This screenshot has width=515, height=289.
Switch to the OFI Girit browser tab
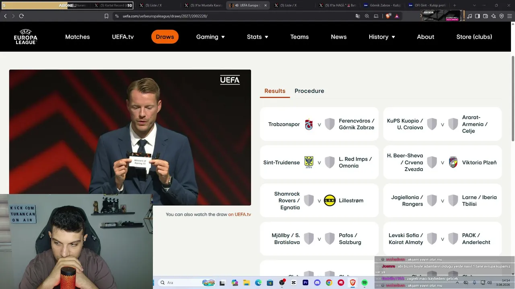(427, 6)
